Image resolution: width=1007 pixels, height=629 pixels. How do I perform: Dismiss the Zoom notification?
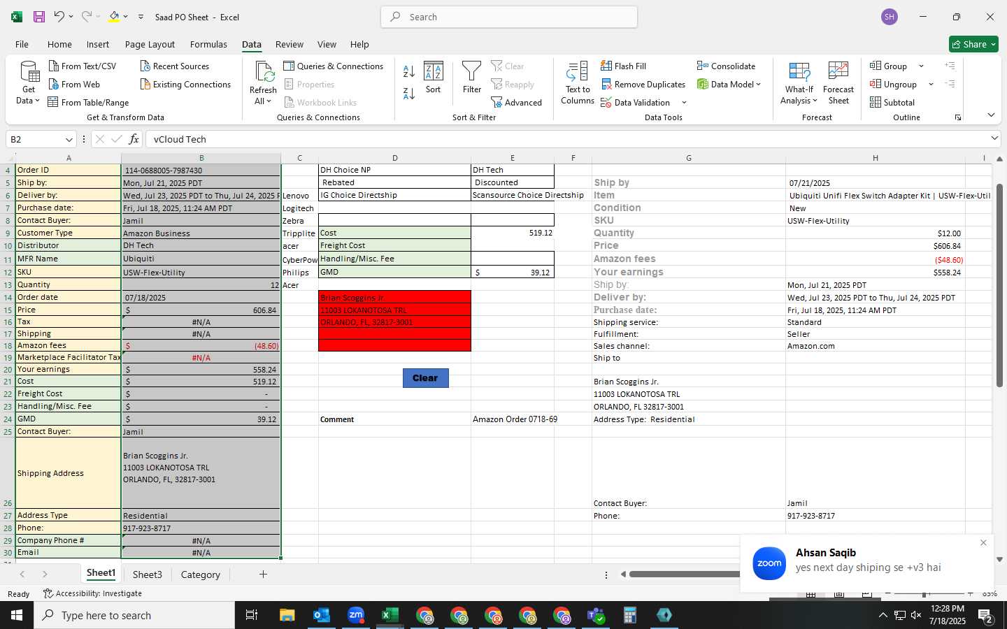point(983,543)
